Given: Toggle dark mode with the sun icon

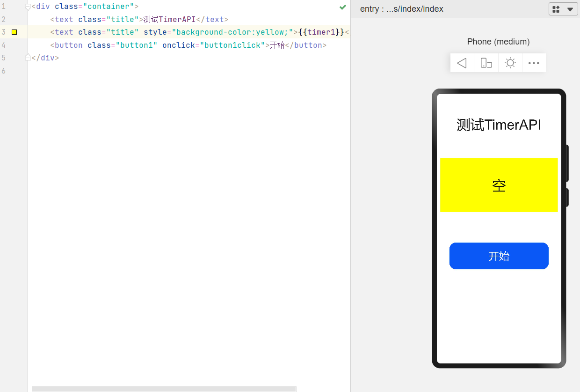Looking at the screenshot, I should click(510, 63).
